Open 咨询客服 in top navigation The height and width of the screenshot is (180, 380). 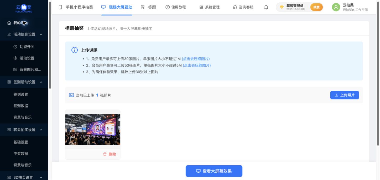click(x=243, y=7)
